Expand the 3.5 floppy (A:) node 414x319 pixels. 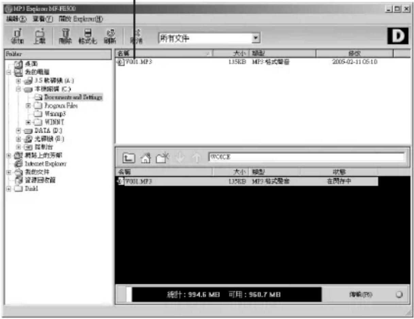pos(19,81)
